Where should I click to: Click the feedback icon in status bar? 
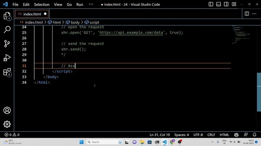coord(246,135)
